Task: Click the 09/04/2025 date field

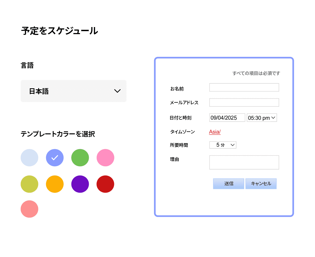Action: pos(227,118)
